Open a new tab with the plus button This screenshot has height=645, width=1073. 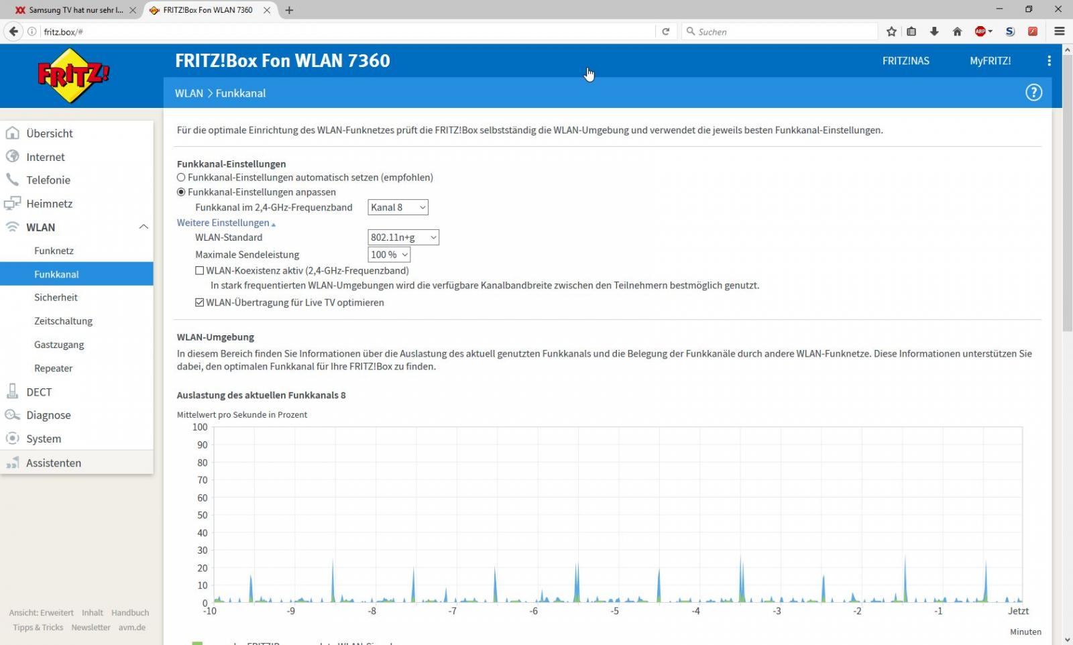click(x=289, y=10)
